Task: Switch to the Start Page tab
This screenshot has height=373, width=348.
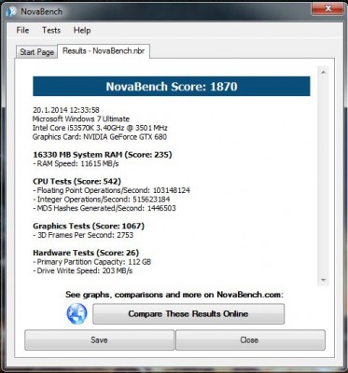Action: pos(37,52)
